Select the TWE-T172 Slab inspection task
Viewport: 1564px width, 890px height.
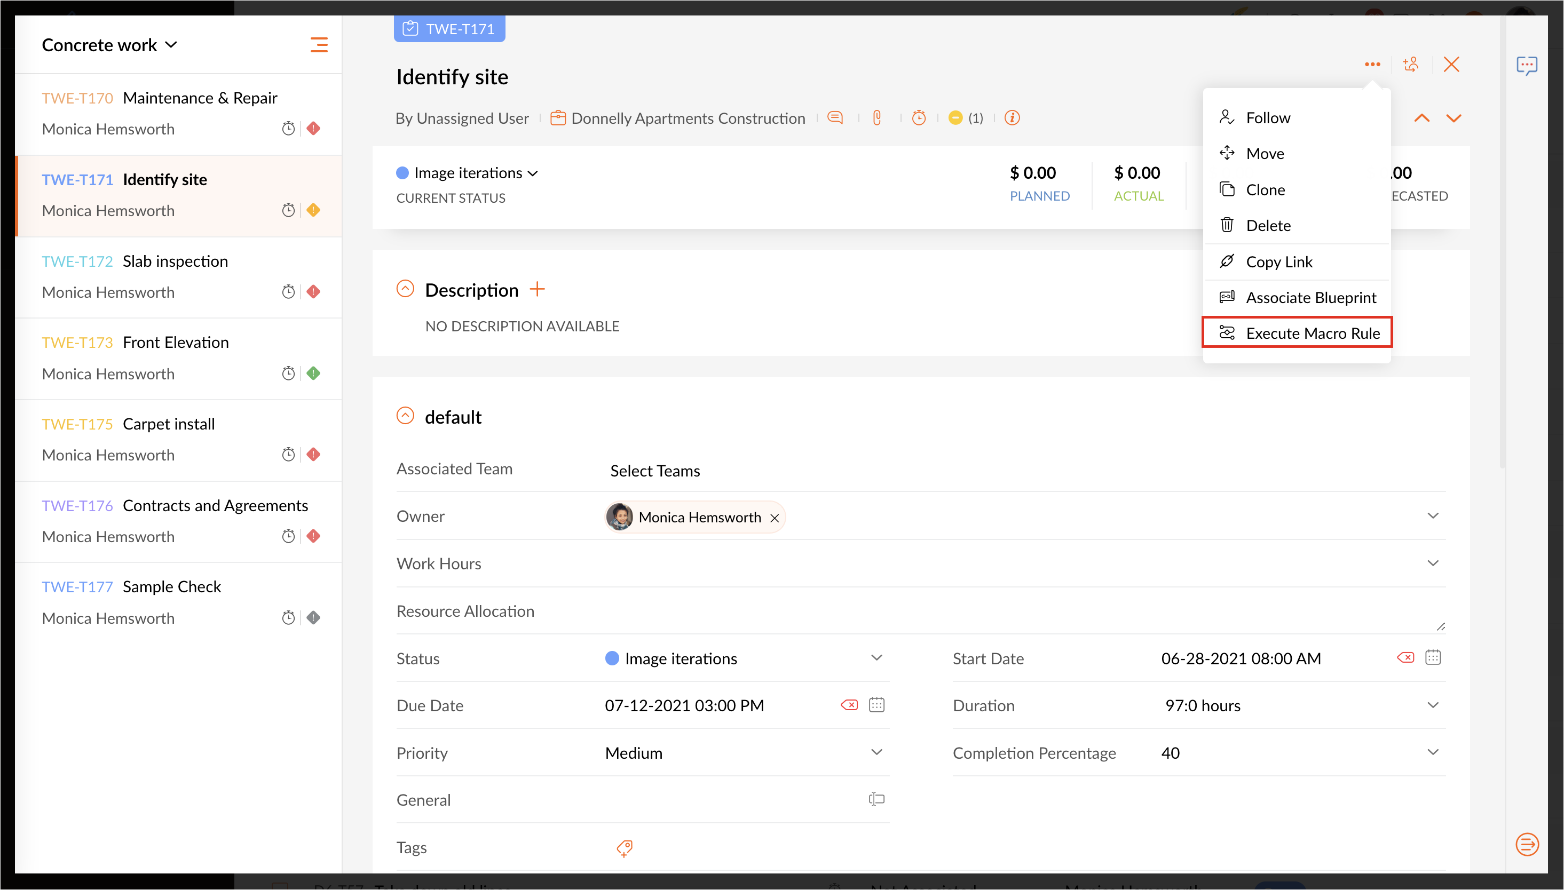coord(175,261)
